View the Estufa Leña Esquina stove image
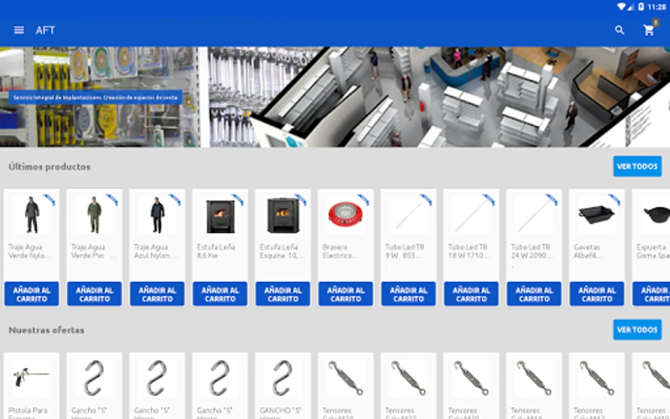Image resolution: width=670 pixels, height=419 pixels. (x=283, y=215)
